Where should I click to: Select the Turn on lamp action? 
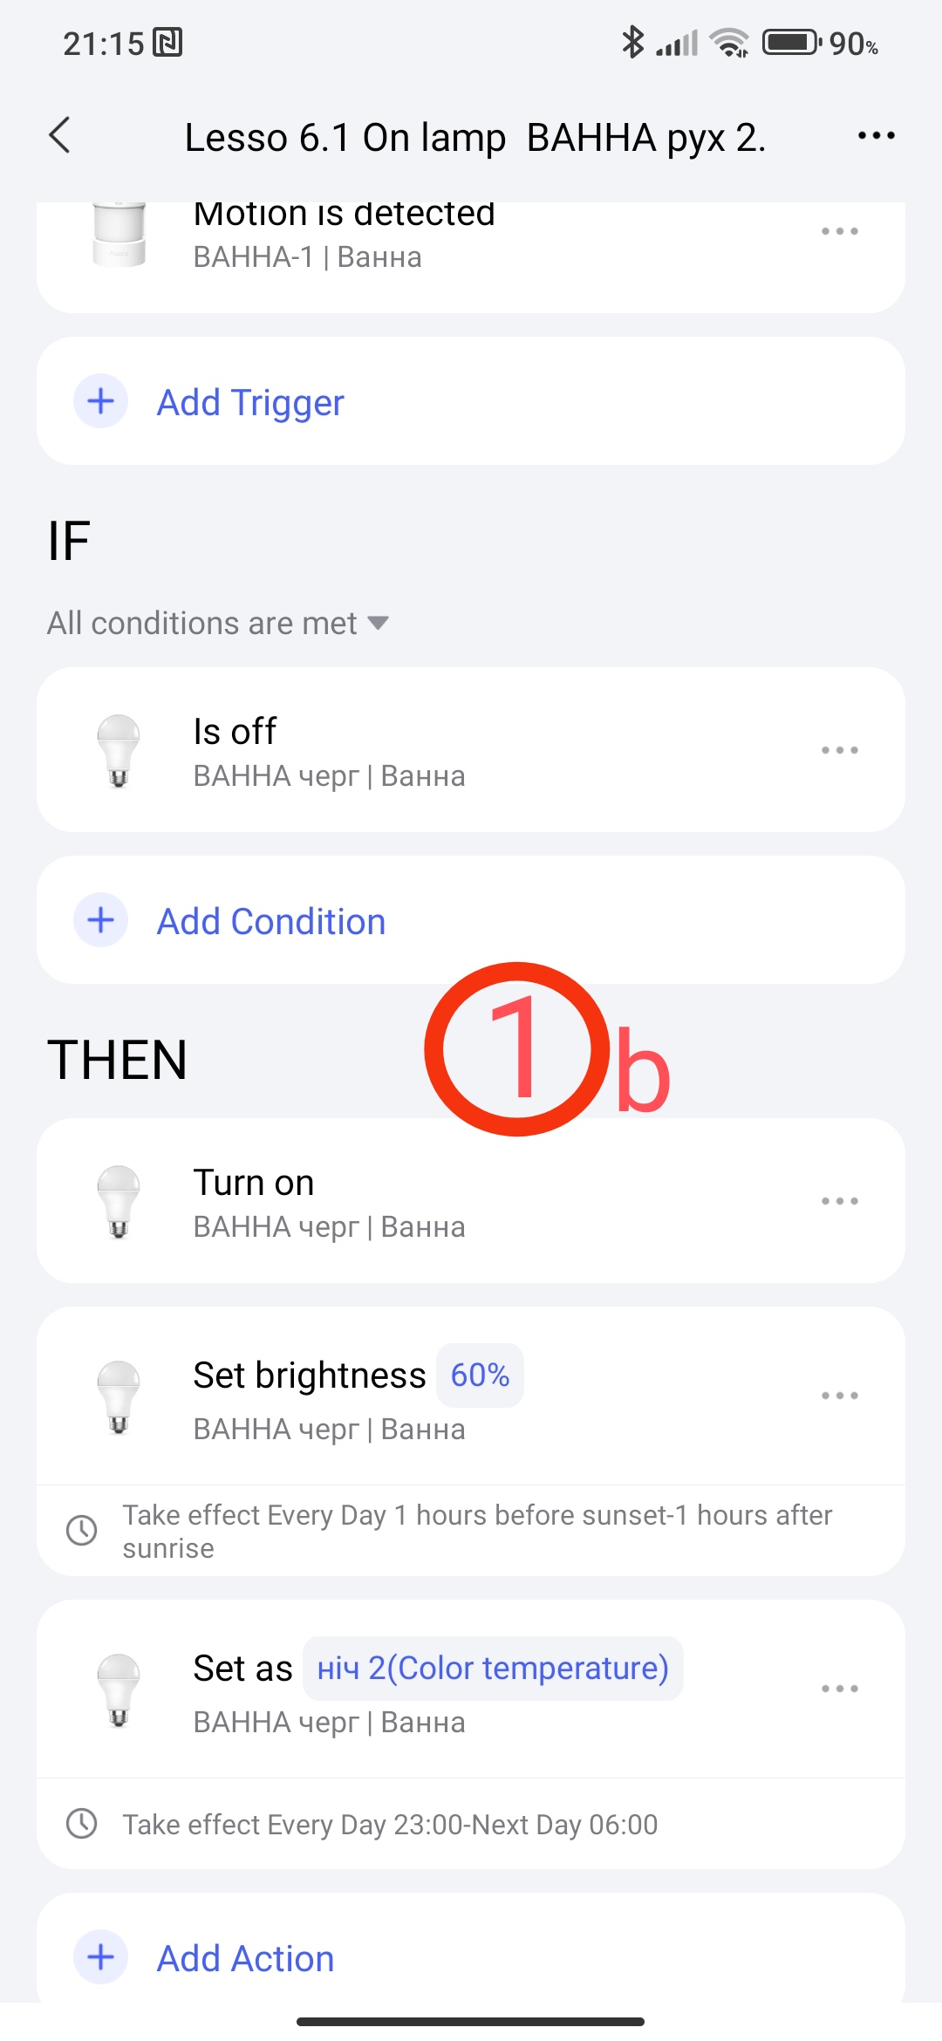click(x=253, y=1199)
